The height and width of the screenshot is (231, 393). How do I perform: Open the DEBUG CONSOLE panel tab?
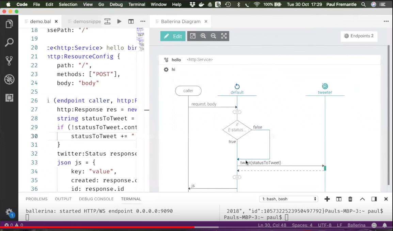[x=96, y=199]
